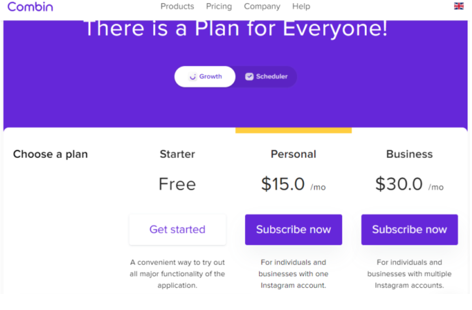Click the Combin logo
472x310 pixels.
30,6
